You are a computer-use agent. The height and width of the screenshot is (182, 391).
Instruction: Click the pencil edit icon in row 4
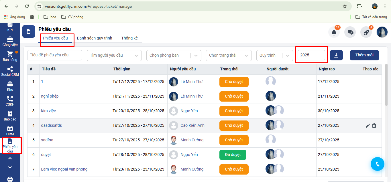pos(368,125)
